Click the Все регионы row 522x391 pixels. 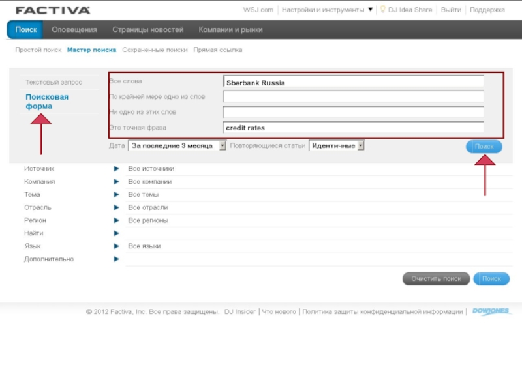coord(319,220)
